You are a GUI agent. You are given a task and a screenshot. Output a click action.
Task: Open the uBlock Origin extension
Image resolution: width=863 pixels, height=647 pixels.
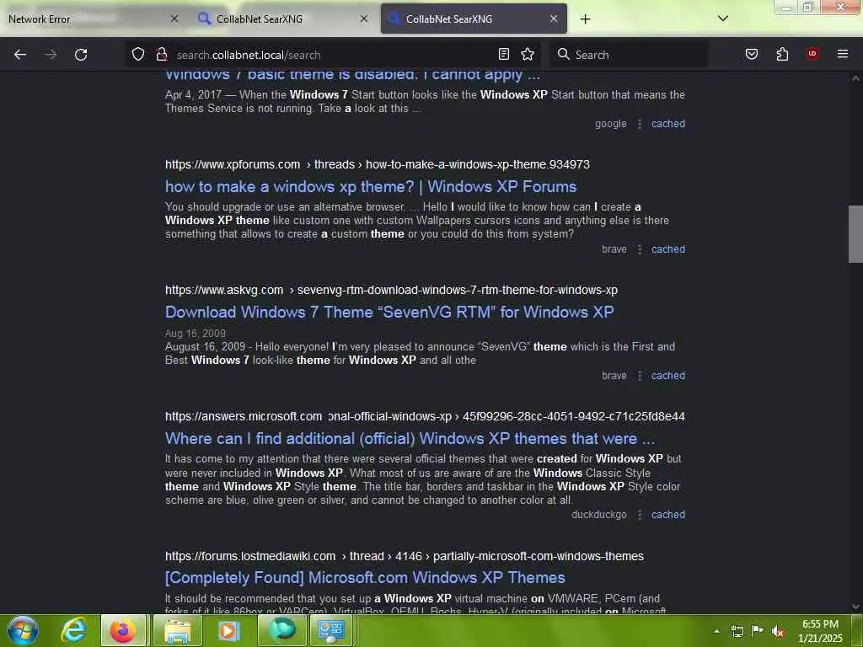[812, 53]
